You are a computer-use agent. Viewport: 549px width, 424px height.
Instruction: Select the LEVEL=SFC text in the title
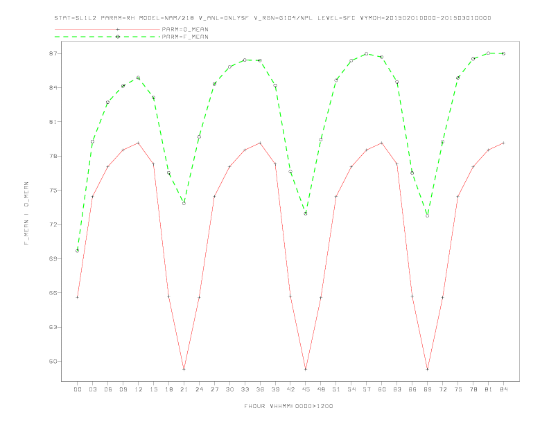coord(336,18)
